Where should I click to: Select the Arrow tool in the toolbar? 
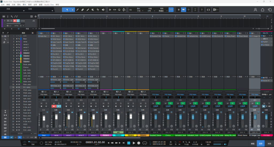coord(67,10)
